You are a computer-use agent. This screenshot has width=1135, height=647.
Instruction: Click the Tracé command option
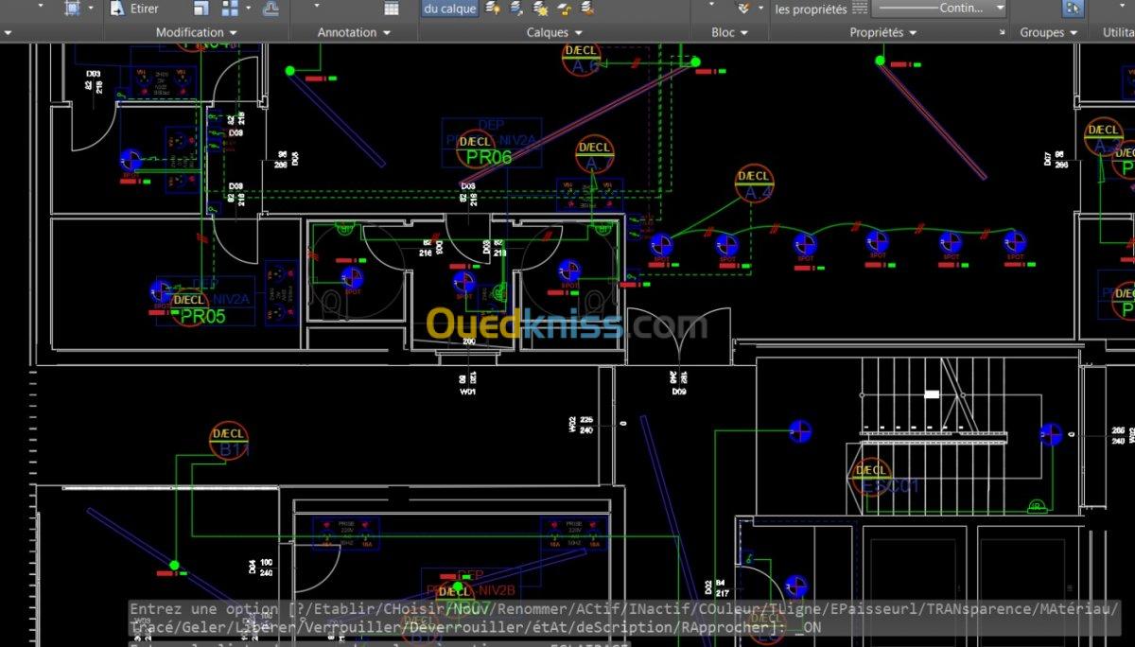point(151,627)
